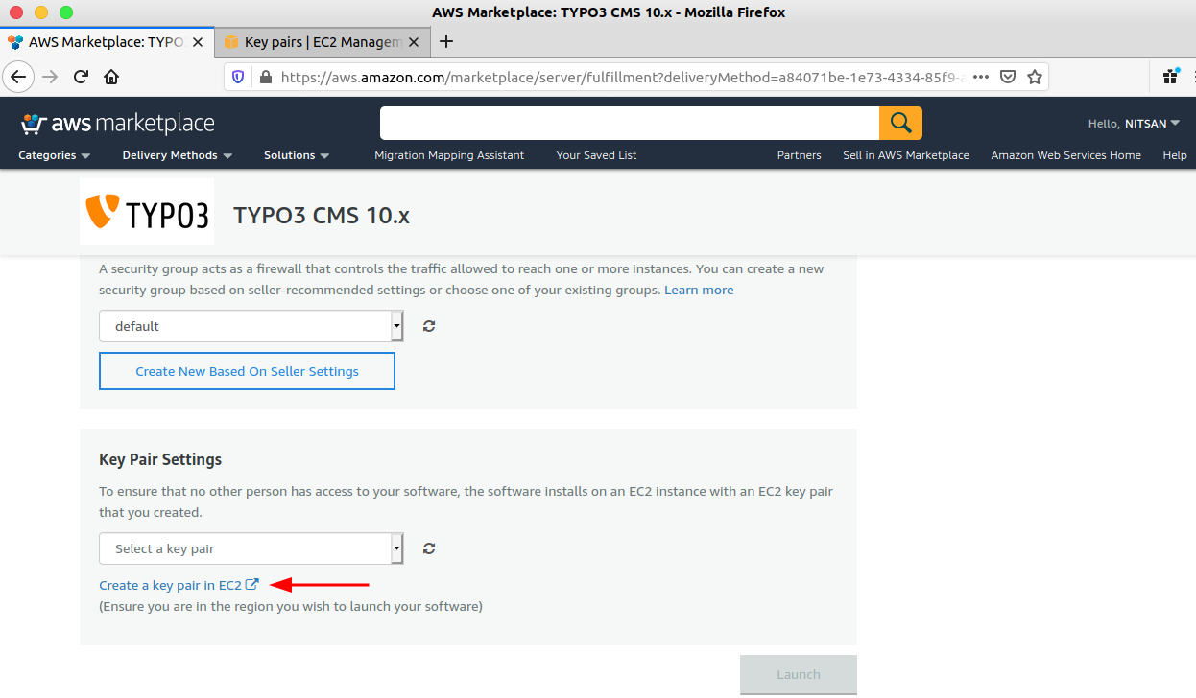The image size is (1196, 698).
Task: Open a new browser tab
Action: click(445, 41)
